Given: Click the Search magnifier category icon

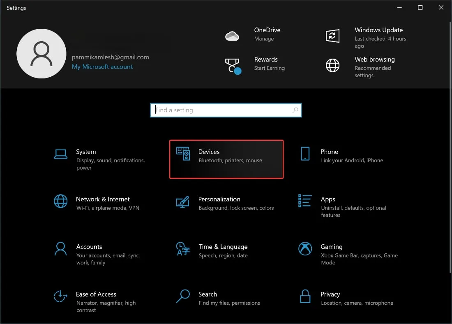Looking at the screenshot, I should (183, 296).
